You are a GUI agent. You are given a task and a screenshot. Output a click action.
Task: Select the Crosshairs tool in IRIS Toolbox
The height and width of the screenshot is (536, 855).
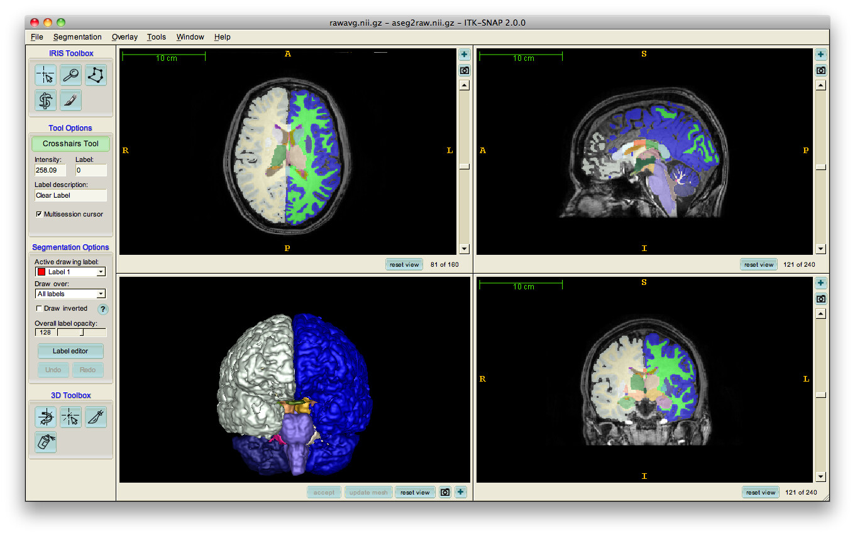tap(45, 75)
